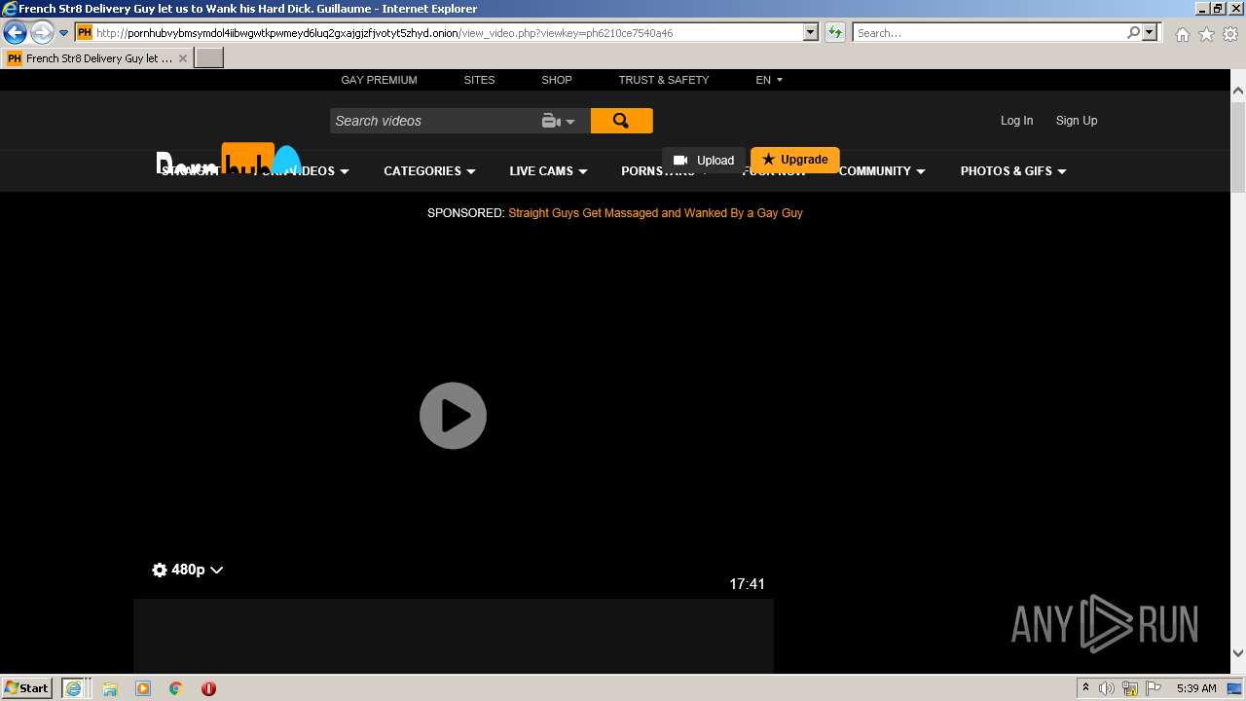The height and width of the screenshot is (701, 1246).
Task: Open the orange sponsored link text
Action: [655, 213]
